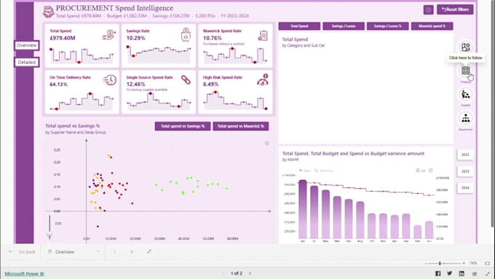This screenshot has height=279, width=495.
Task: Open the Microsoft Power BI link
Action: tap(24, 274)
